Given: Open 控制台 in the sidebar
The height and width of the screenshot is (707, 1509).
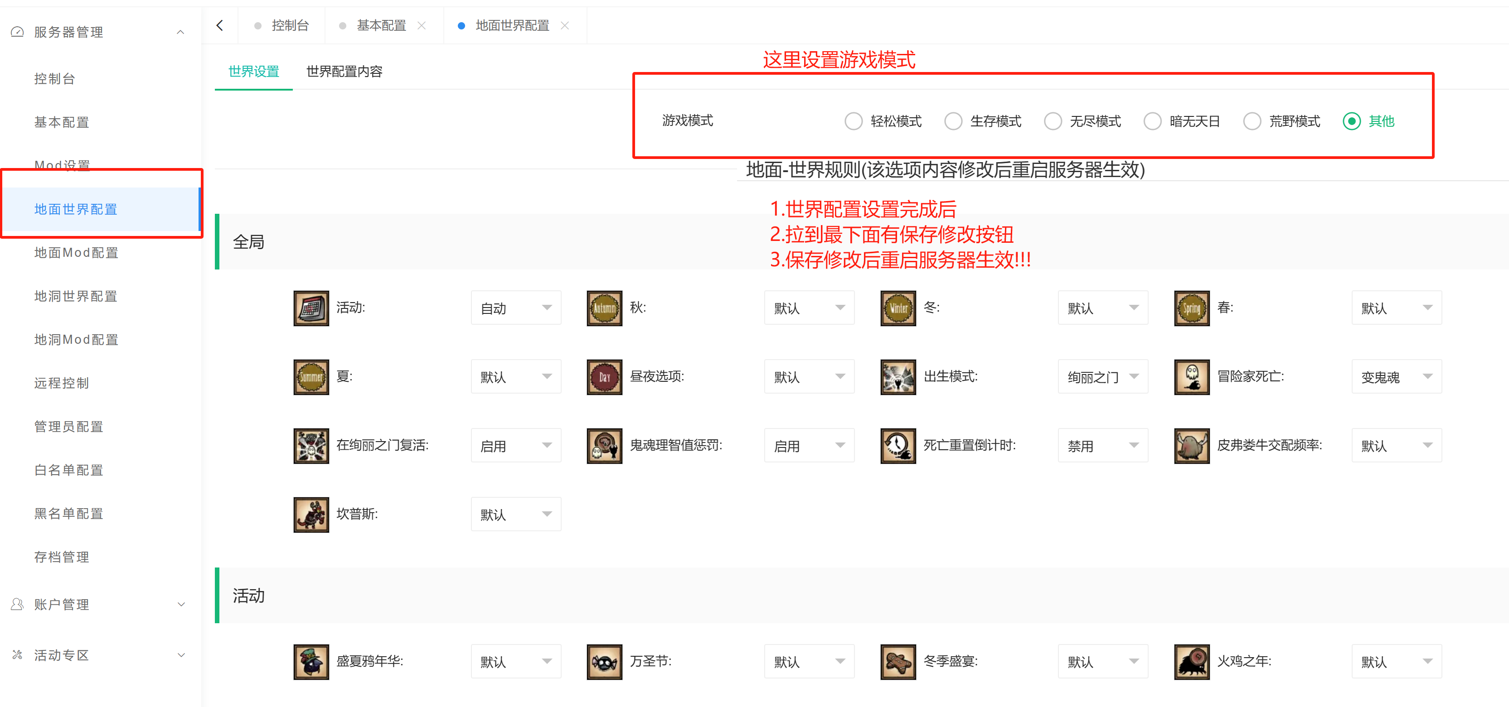Looking at the screenshot, I should 54,78.
